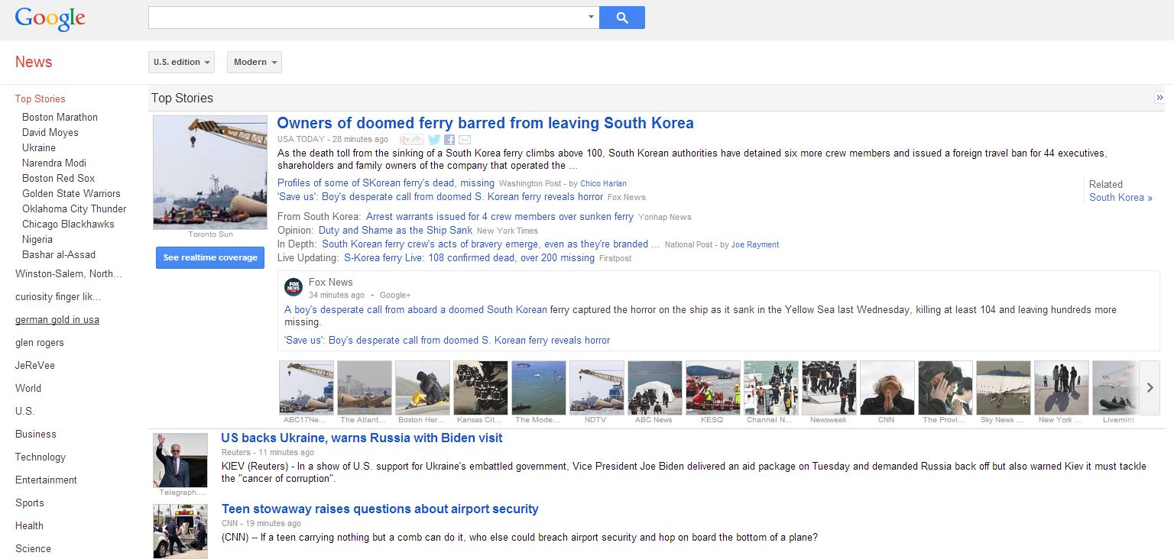1174x559 pixels.
Task: Open the Ukraine sidebar topic
Action: coord(39,147)
